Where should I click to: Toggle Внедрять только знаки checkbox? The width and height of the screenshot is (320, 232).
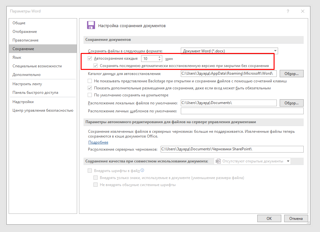pos(95,178)
